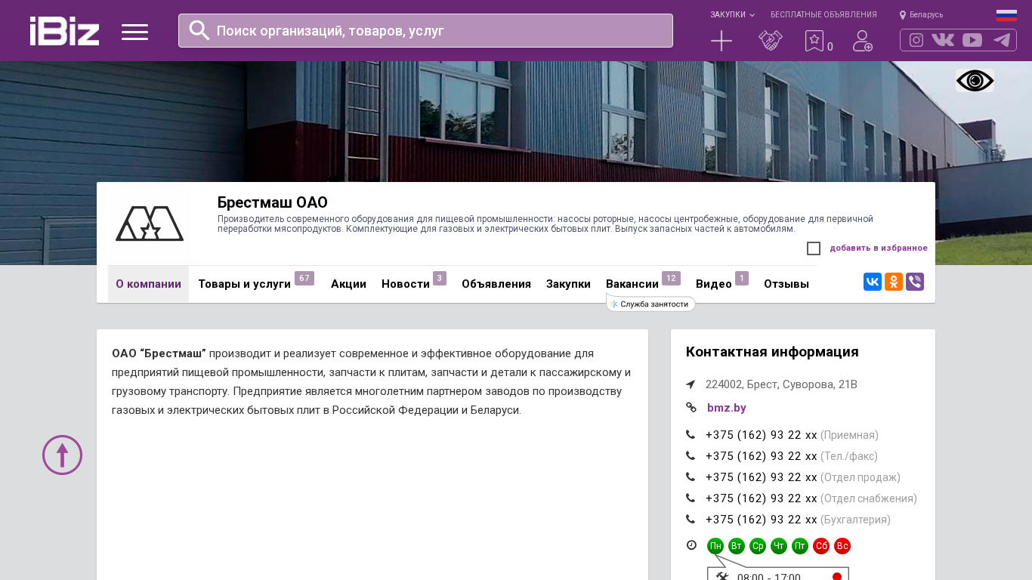
Task: Click the handshake icon
Action: pos(770,41)
